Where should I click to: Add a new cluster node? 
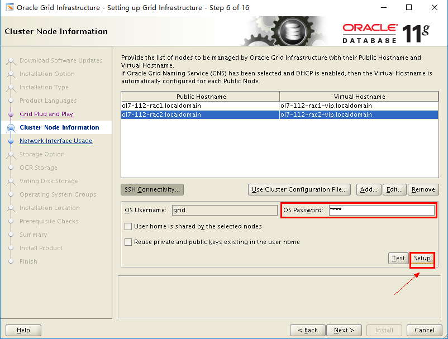point(369,190)
